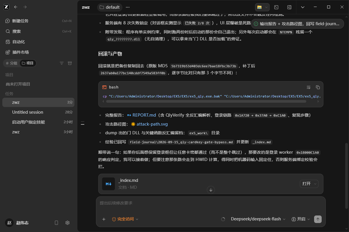This screenshot has height=232, width=349.
Task: Expand the folder open-with dropdown arrow
Action: (x=266, y=7)
